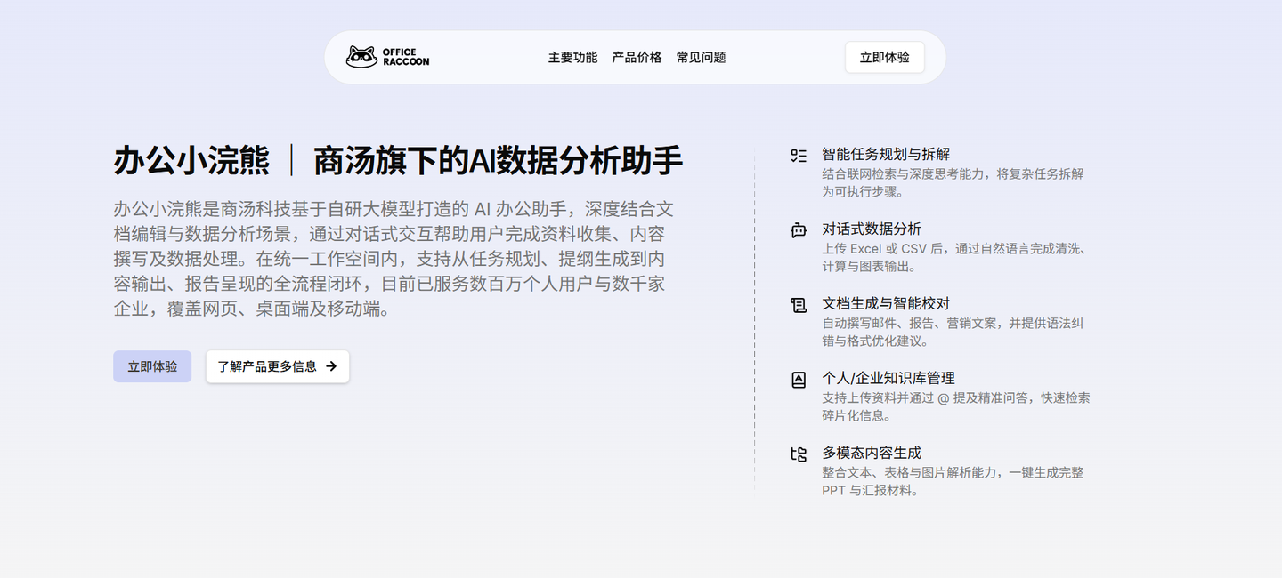This screenshot has height=578, width=1282.
Task: Click the contact book icon beside 个人/企业知识库管理
Action: click(799, 380)
